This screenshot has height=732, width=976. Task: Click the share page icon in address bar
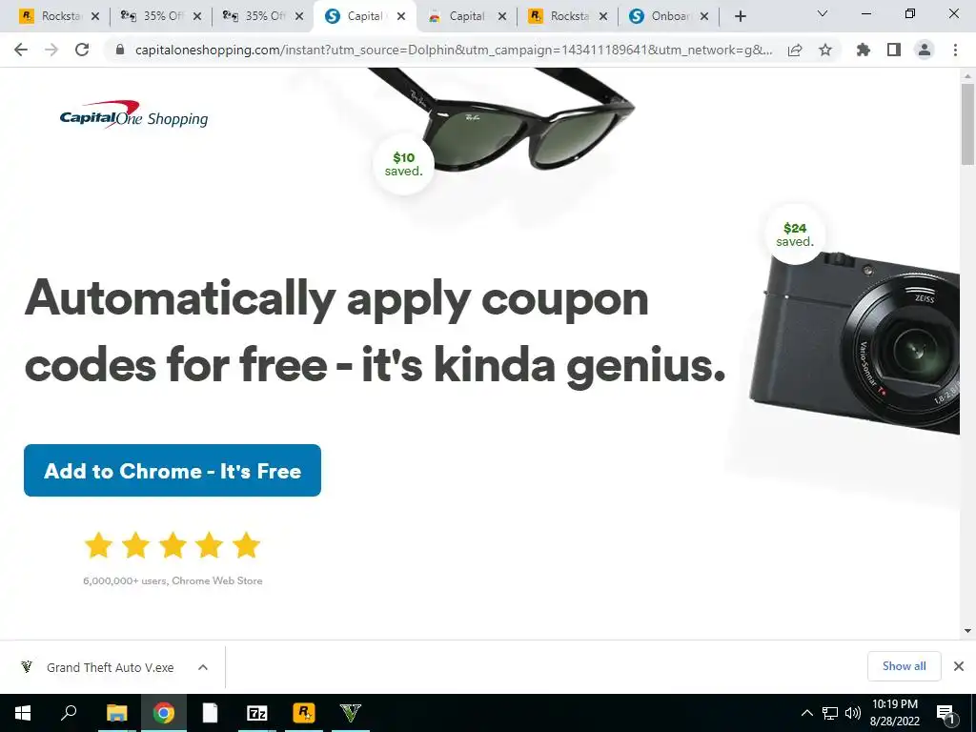pos(795,50)
